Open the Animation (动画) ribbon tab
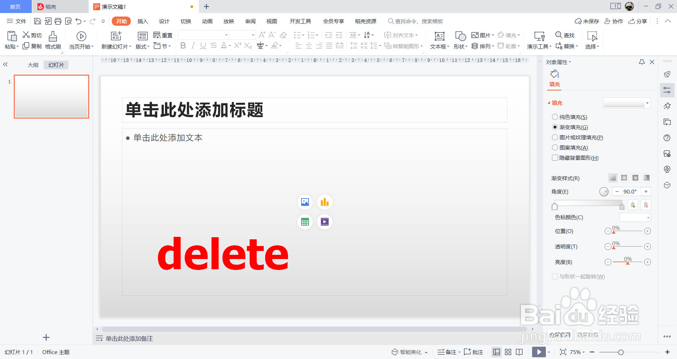 pyautogui.click(x=207, y=21)
